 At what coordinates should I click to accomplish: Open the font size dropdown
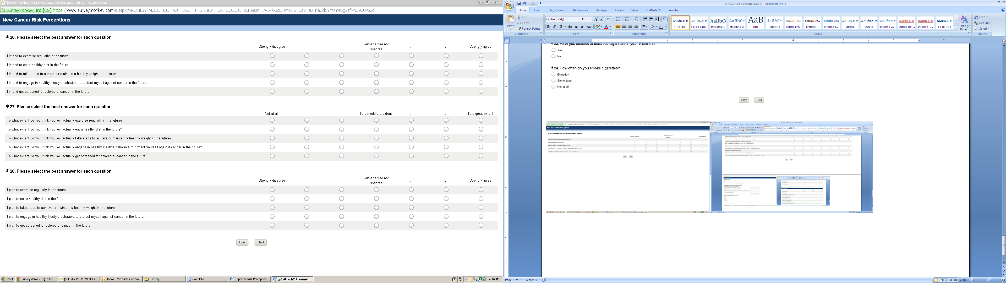point(590,19)
